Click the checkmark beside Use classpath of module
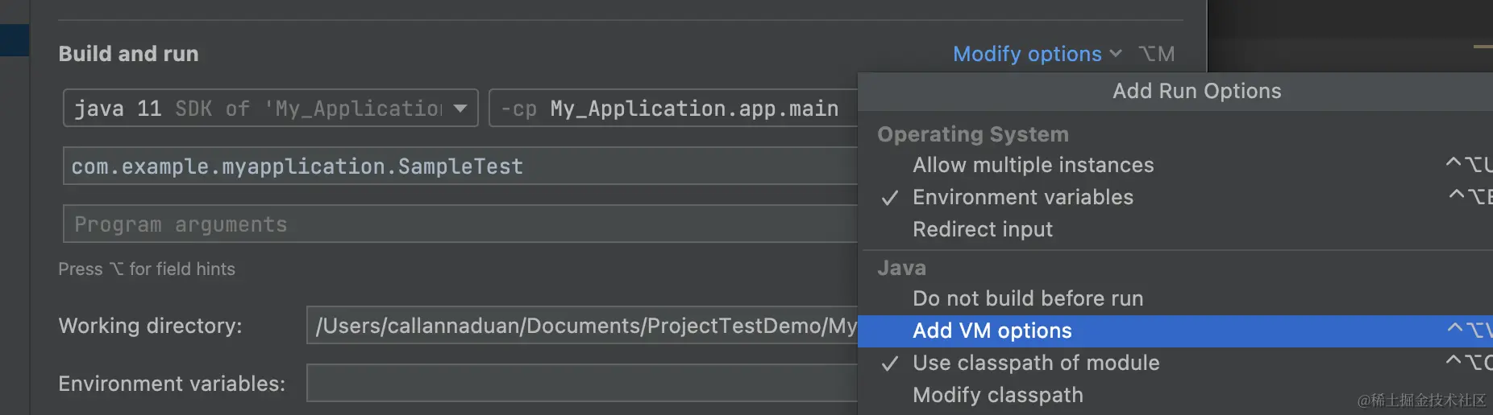Viewport: 1493px width, 415px height. coord(889,364)
